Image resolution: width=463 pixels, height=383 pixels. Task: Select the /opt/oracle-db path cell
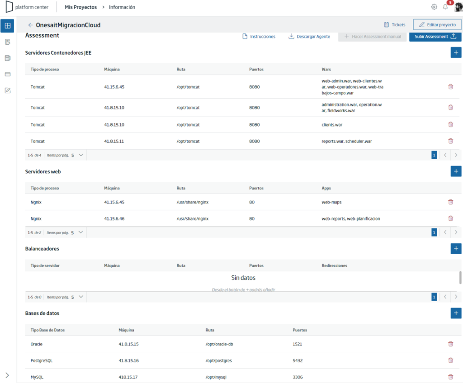[219, 344]
